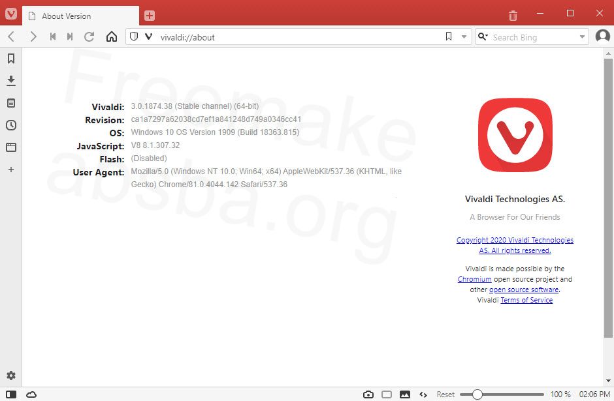The image size is (614, 401).
Task: Click the 02:06 PM clock
Action: pyautogui.click(x=594, y=394)
